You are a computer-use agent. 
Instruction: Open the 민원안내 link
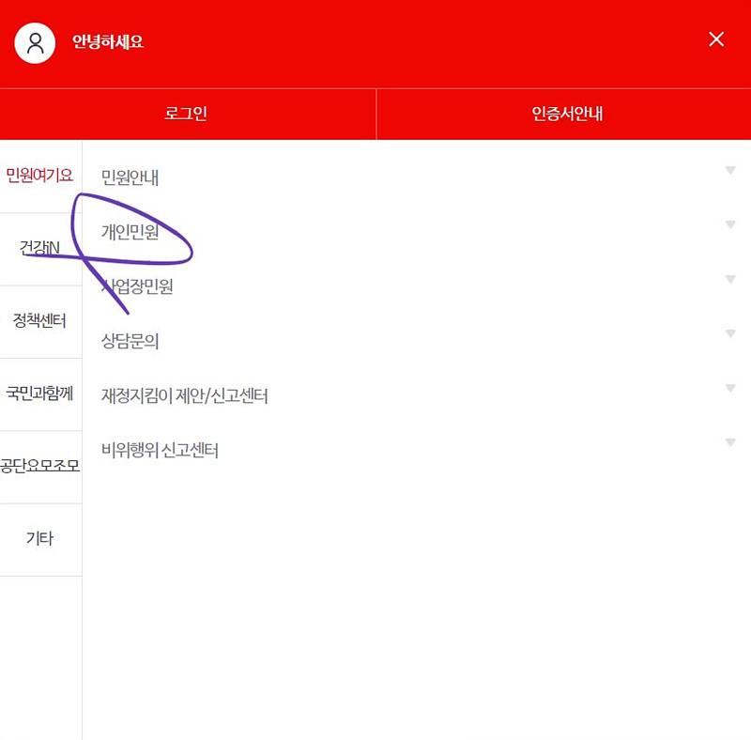[129, 177]
